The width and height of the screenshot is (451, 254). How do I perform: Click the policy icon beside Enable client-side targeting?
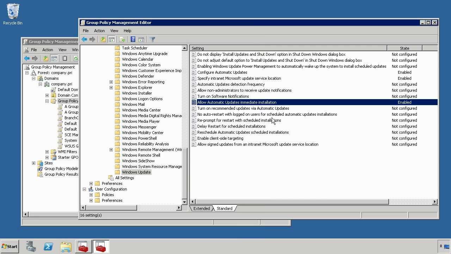[194, 138]
